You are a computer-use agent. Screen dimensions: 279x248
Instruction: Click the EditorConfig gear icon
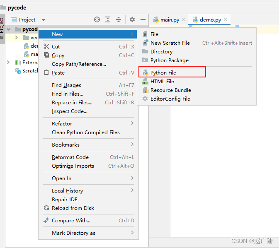[145, 99]
